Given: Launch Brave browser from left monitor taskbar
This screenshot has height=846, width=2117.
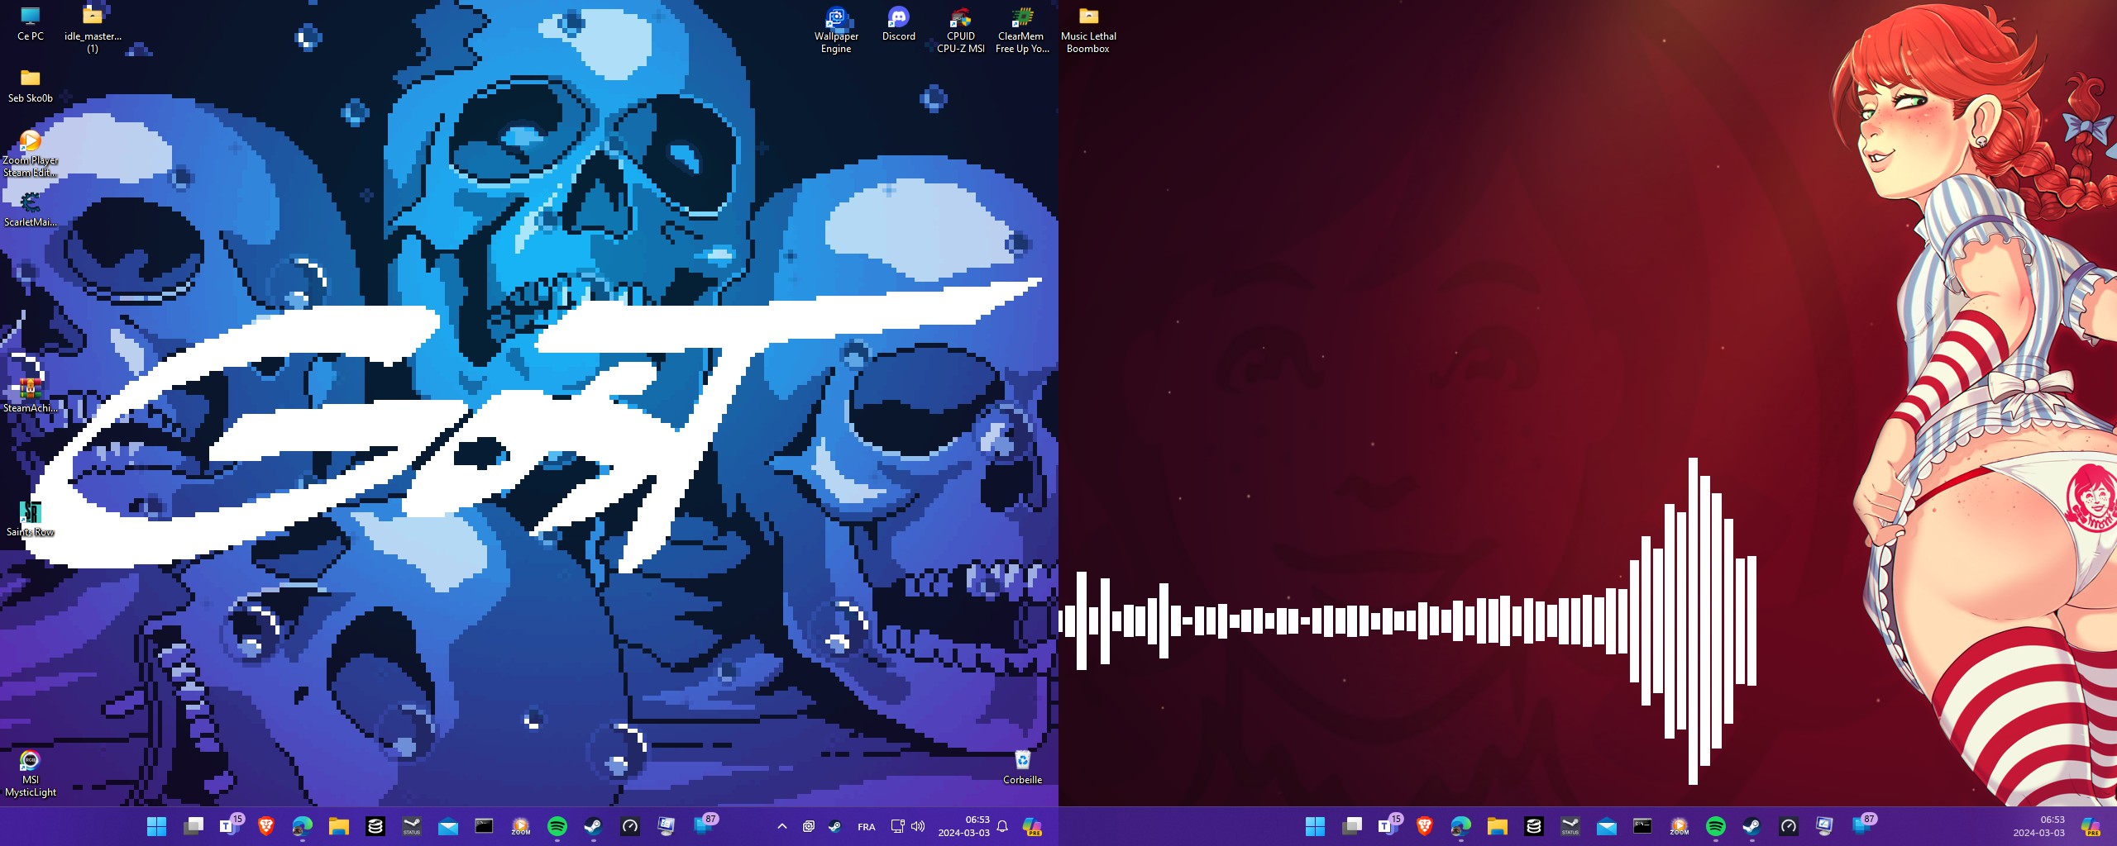Looking at the screenshot, I should point(266,826).
